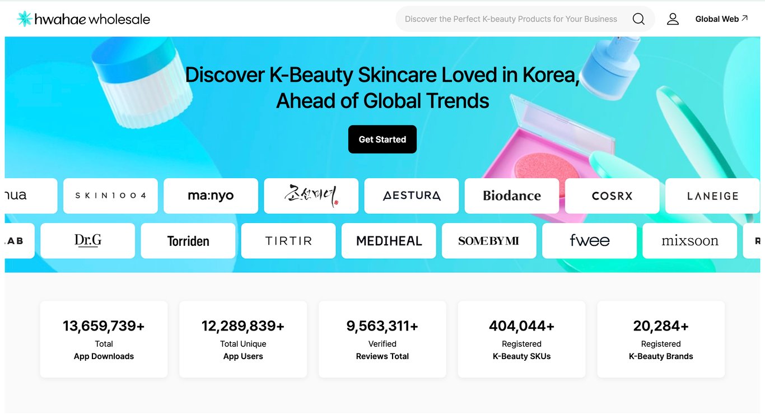Screen dimensions: 765x419
Task: Choose the TIRTIR brand card
Action: 288,241
